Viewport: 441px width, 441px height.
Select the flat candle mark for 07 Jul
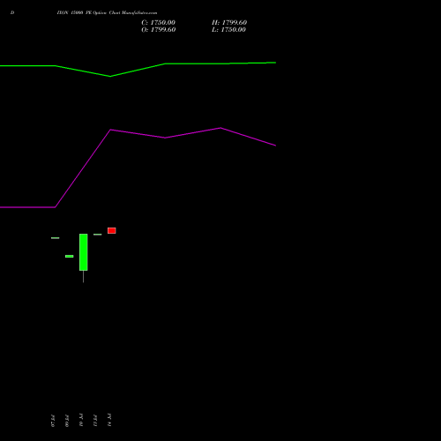56,238
